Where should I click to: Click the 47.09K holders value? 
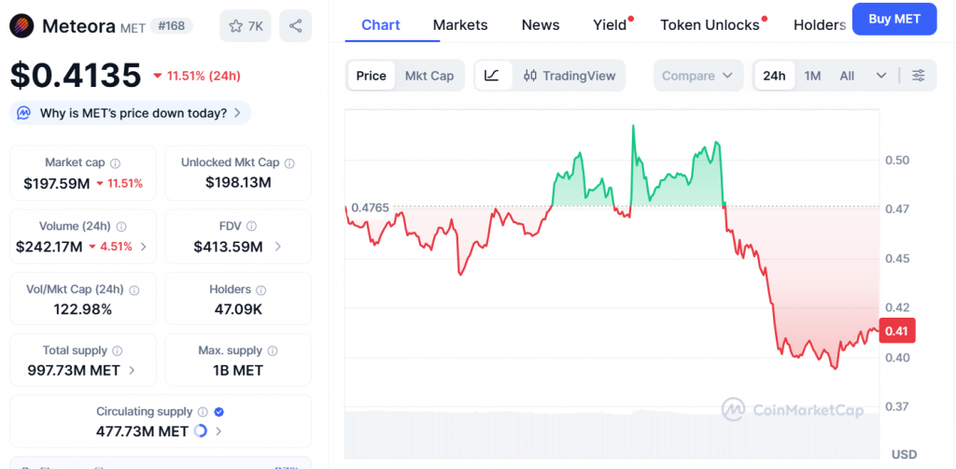point(238,309)
